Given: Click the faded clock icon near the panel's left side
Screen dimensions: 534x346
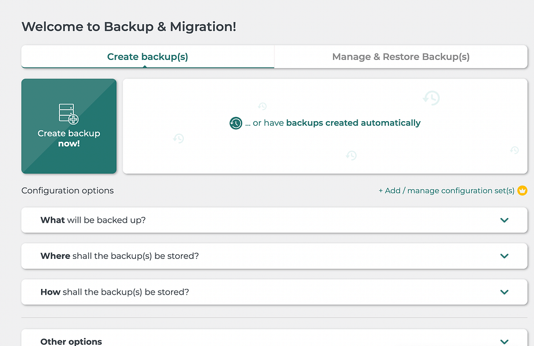Looking at the screenshot, I should coord(179,138).
